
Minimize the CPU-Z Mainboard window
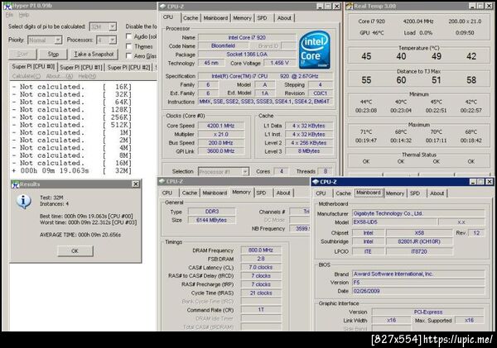(x=473, y=182)
